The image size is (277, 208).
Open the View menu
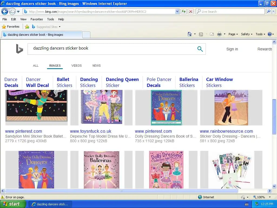pyautogui.click(x=23, y=19)
